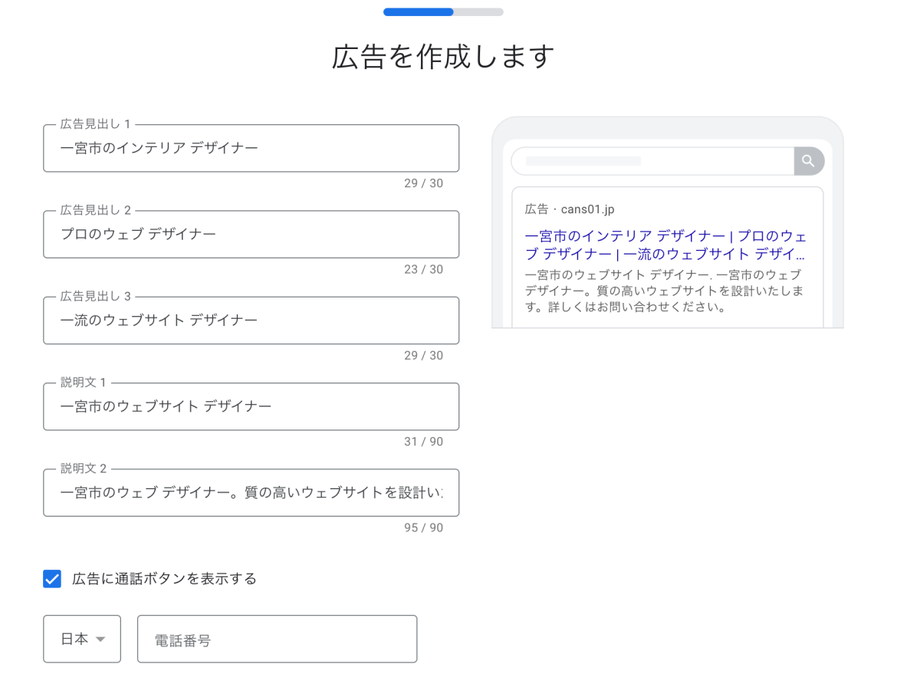Click into the 広告見出し 2 field

(x=251, y=235)
